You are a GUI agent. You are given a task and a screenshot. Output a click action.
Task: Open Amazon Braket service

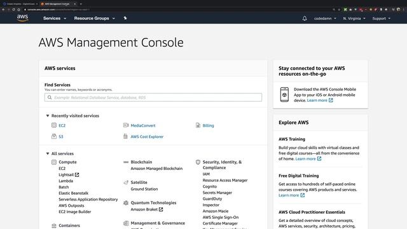144,209
